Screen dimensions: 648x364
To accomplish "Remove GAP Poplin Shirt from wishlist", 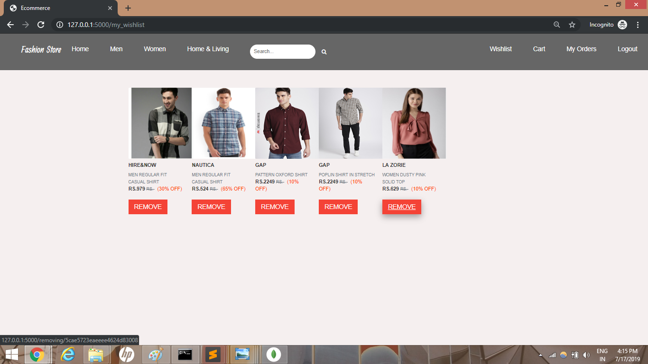I will (338, 207).
